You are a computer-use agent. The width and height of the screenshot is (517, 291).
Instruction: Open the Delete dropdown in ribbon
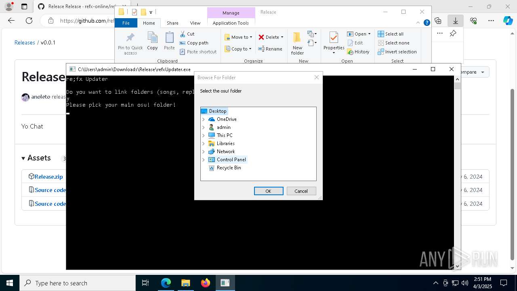(x=271, y=37)
